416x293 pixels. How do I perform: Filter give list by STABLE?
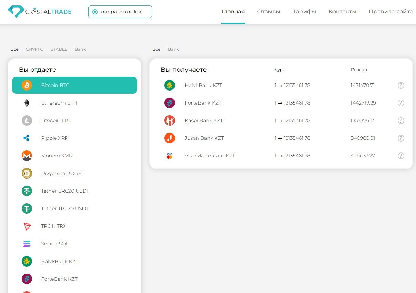pos(59,49)
